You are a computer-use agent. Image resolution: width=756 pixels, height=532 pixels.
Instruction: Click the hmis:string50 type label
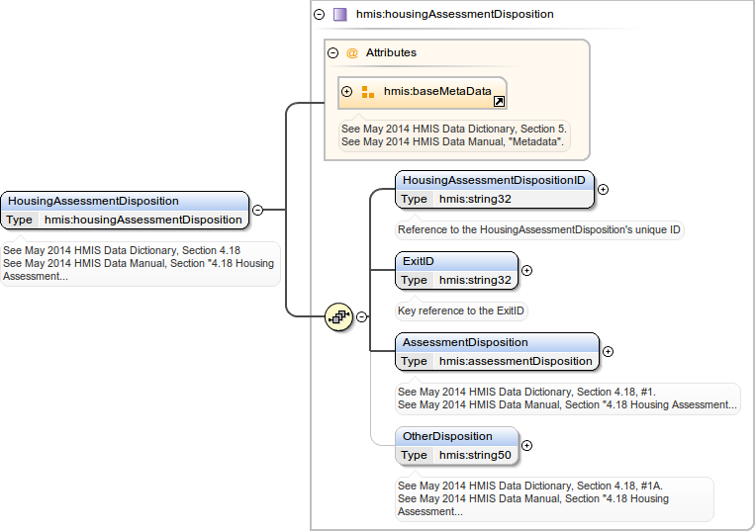(x=475, y=455)
